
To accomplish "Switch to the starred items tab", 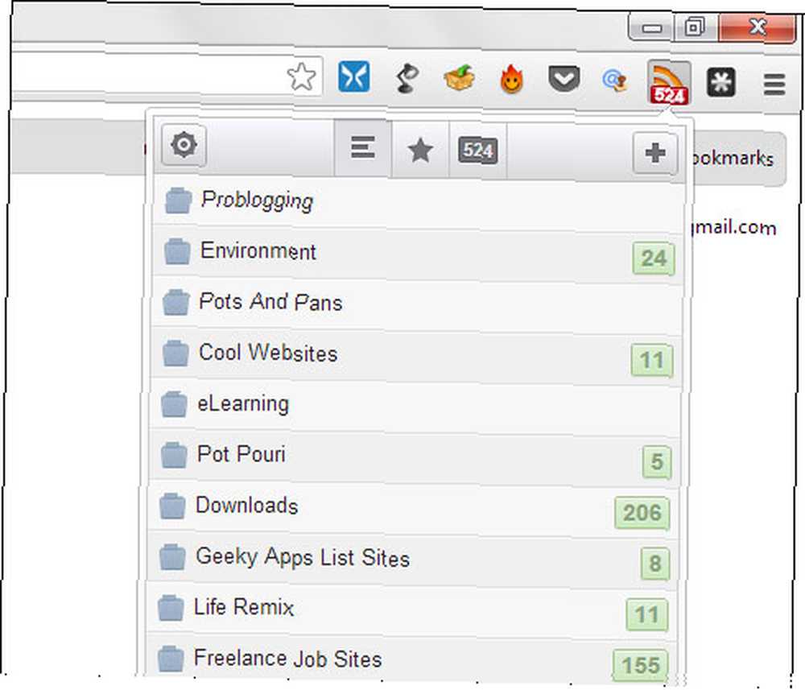I will (420, 151).
